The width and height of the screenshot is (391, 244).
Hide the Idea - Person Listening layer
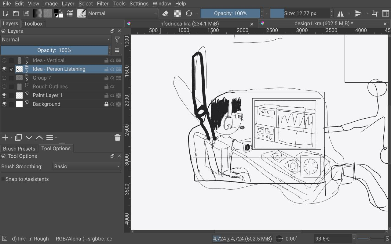point(4,69)
